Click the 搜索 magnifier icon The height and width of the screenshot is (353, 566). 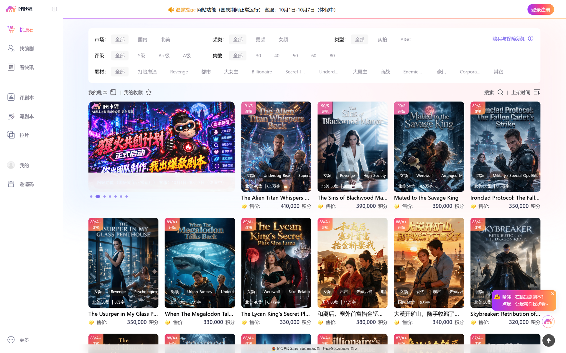click(x=500, y=92)
